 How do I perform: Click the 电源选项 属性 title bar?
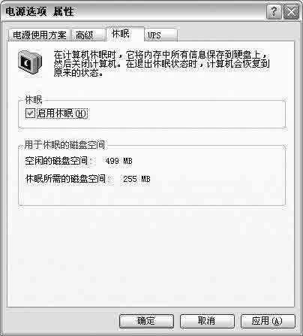(x=135, y=11)
